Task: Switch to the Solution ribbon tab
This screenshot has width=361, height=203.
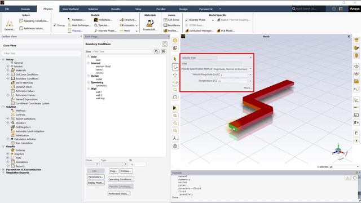Action: coord(93,9)
